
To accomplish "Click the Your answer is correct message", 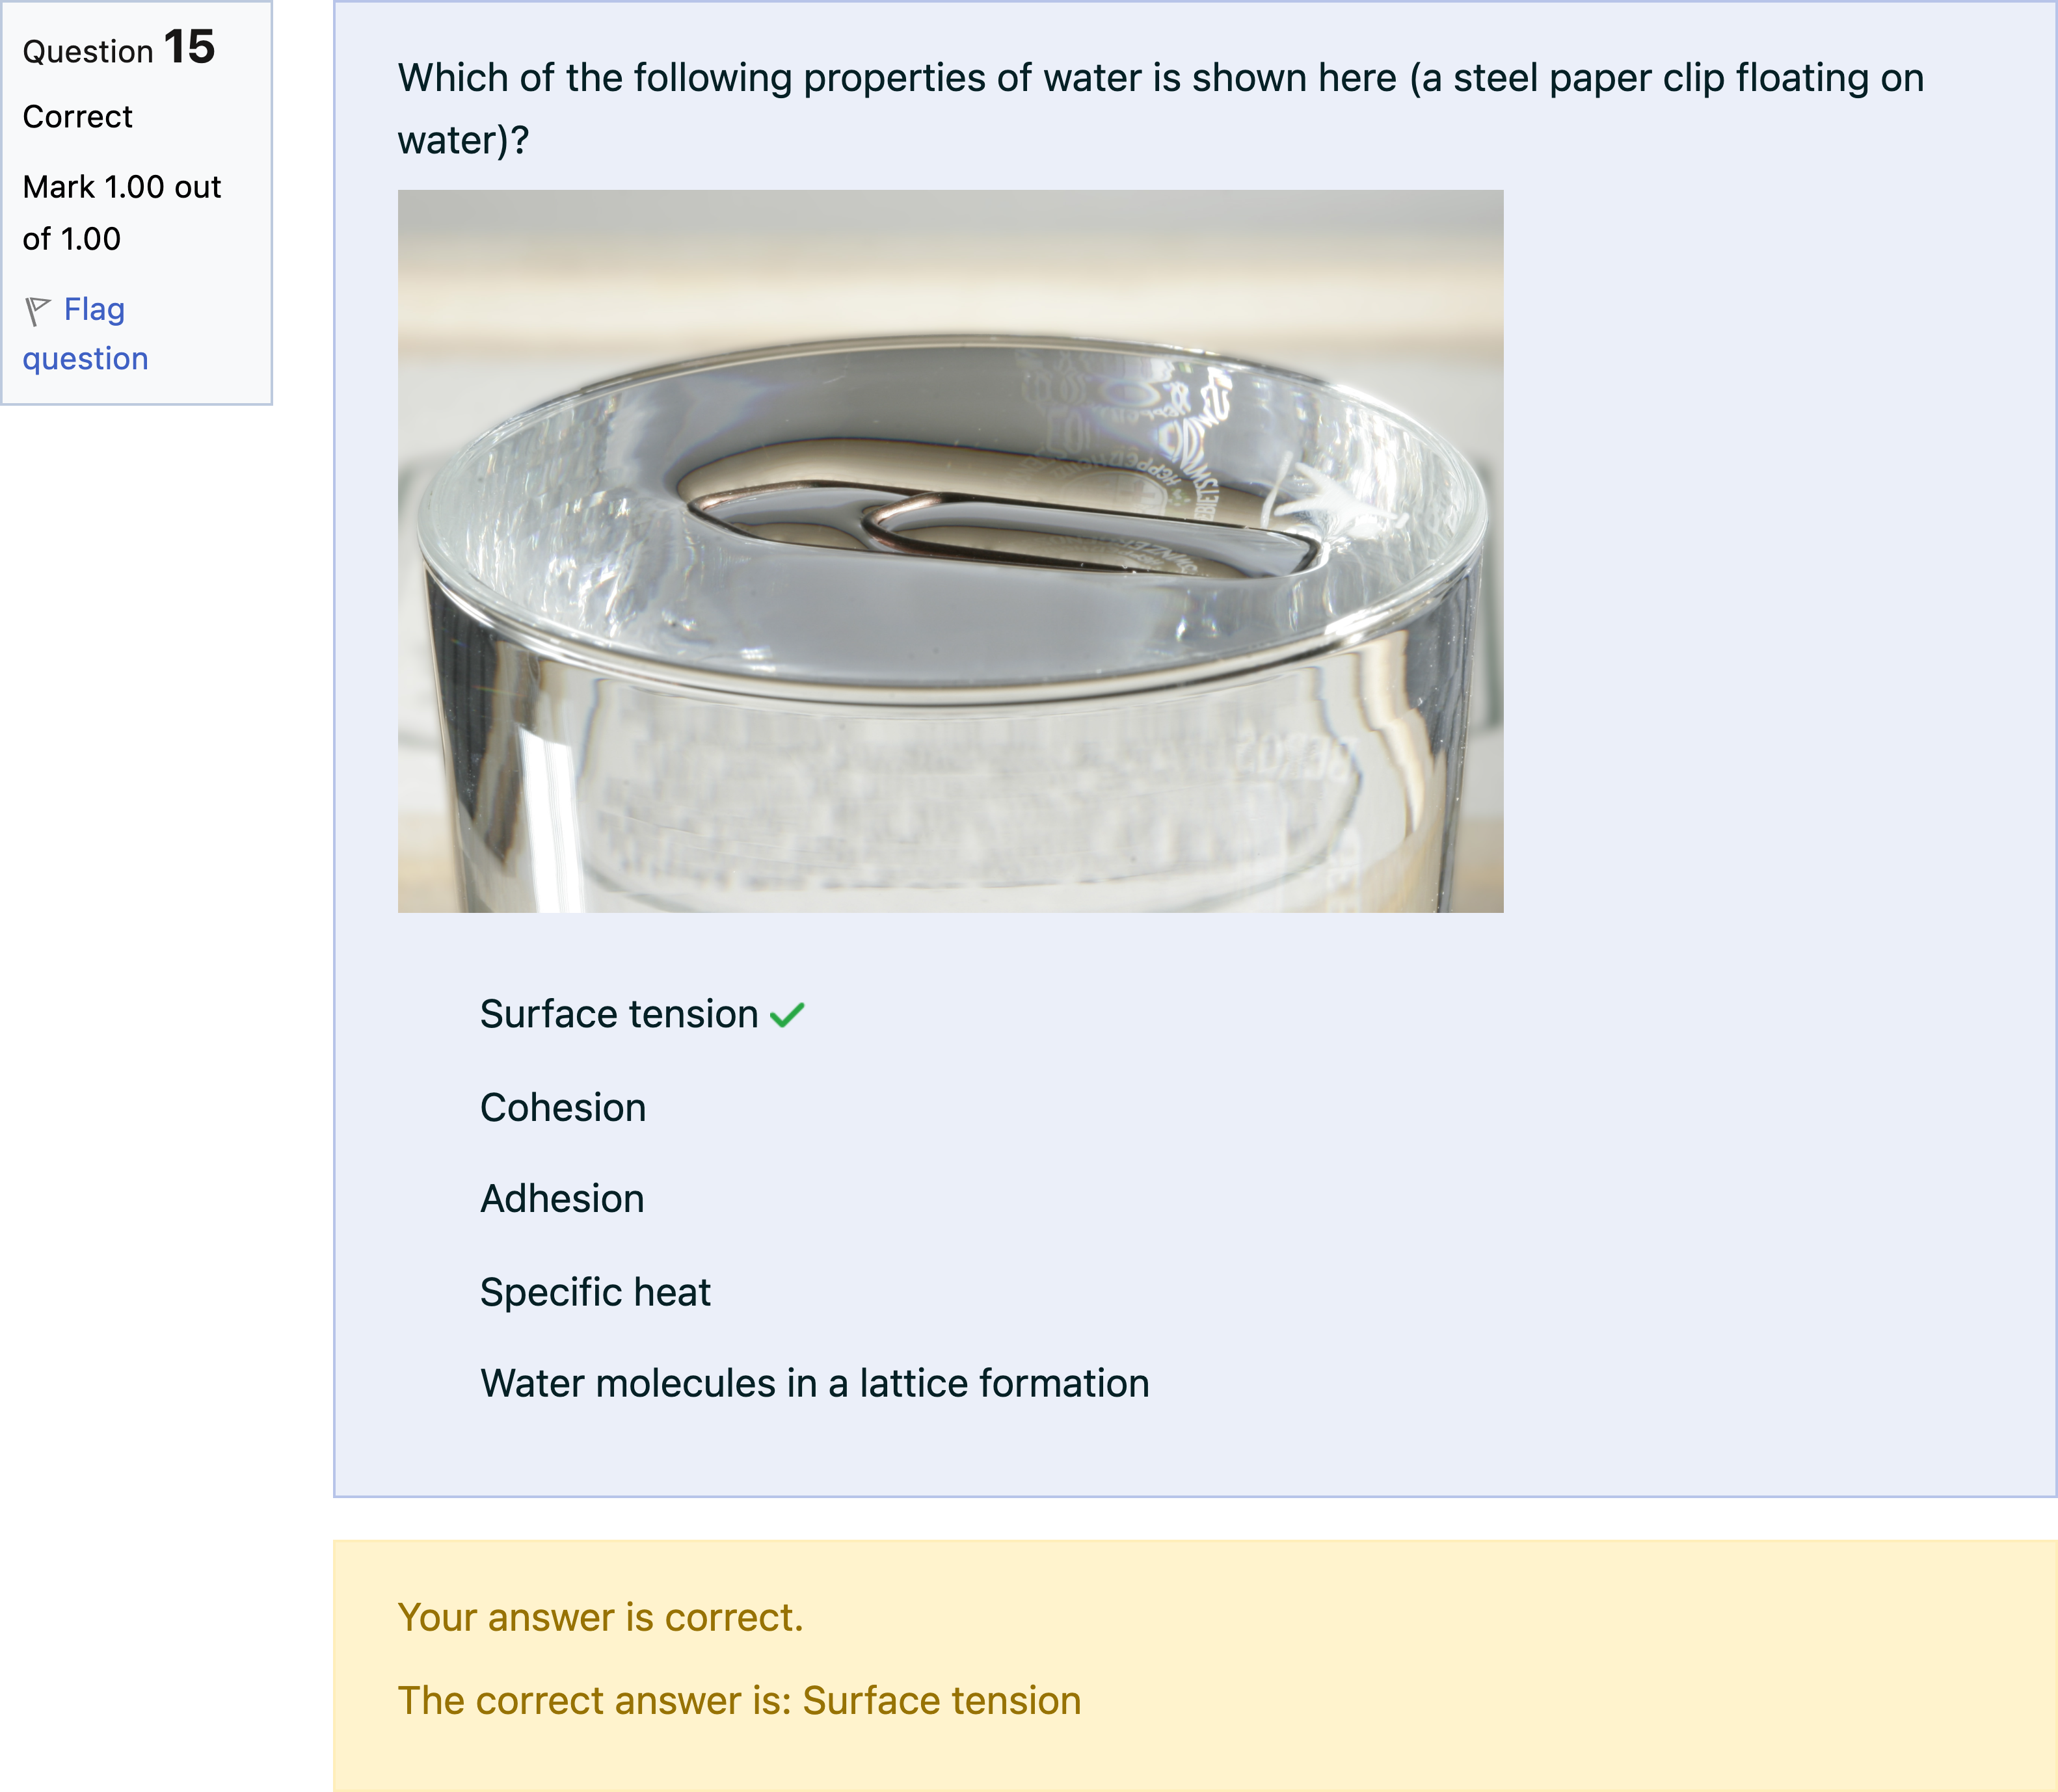I will coord(600,1617).
